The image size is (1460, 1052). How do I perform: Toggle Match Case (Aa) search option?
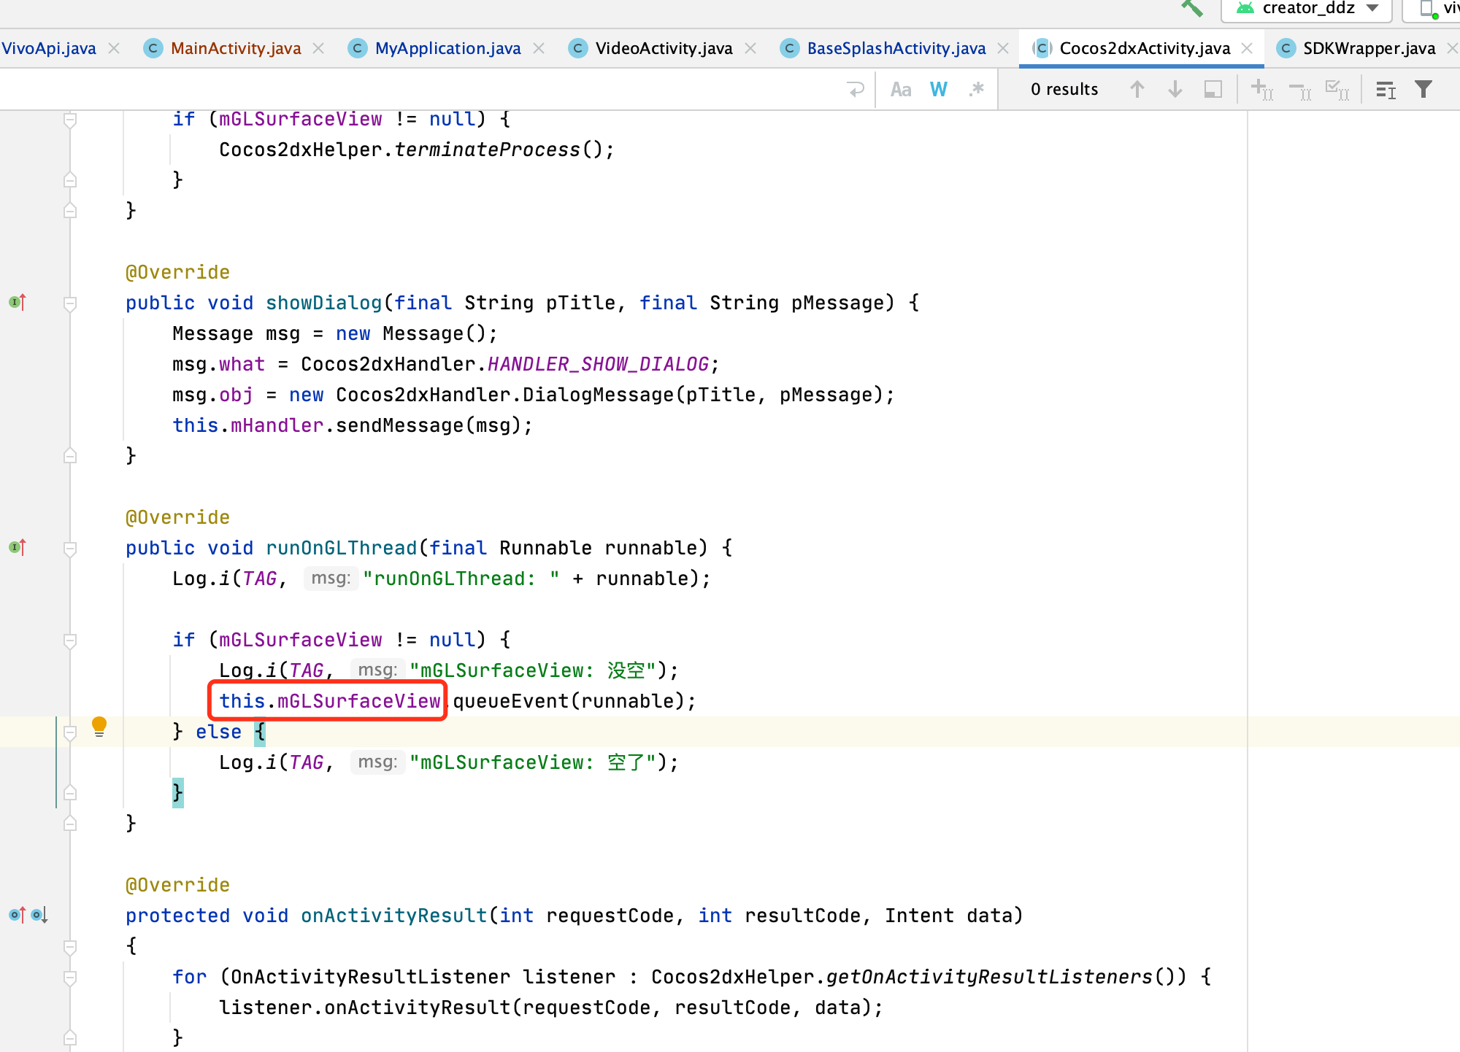901,90
